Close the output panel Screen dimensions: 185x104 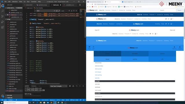pyautogui.click(x=83, y=86)
